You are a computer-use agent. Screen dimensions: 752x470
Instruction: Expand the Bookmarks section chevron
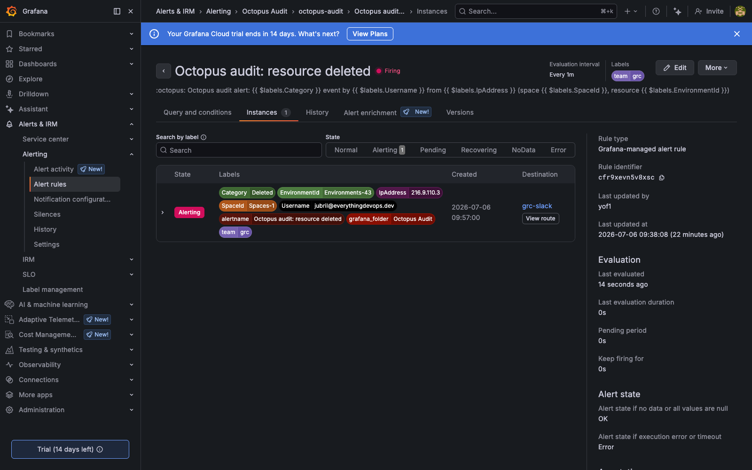click(132, 34)
